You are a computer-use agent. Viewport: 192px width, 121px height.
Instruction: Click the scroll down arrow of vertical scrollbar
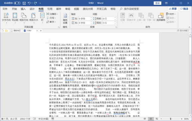click(x=190, y=115)
